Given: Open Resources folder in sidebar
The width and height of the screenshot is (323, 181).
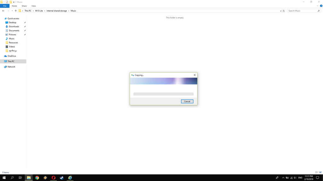Looking at the screenshot, I should (x=13, y=43).
